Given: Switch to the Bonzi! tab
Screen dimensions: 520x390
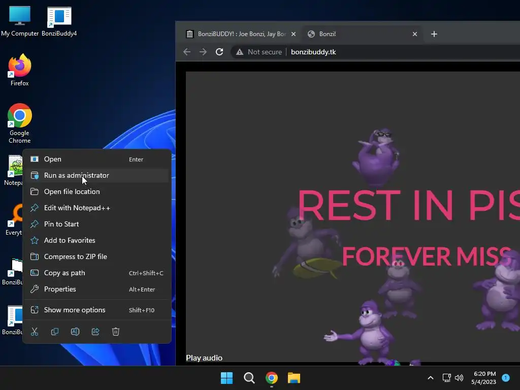Looking at the screenshot, I should 362,34.
